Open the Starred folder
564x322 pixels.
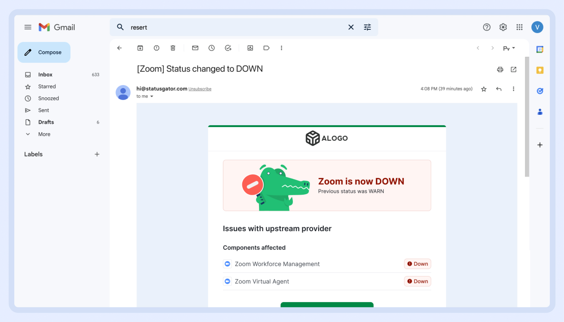point(47,86)
